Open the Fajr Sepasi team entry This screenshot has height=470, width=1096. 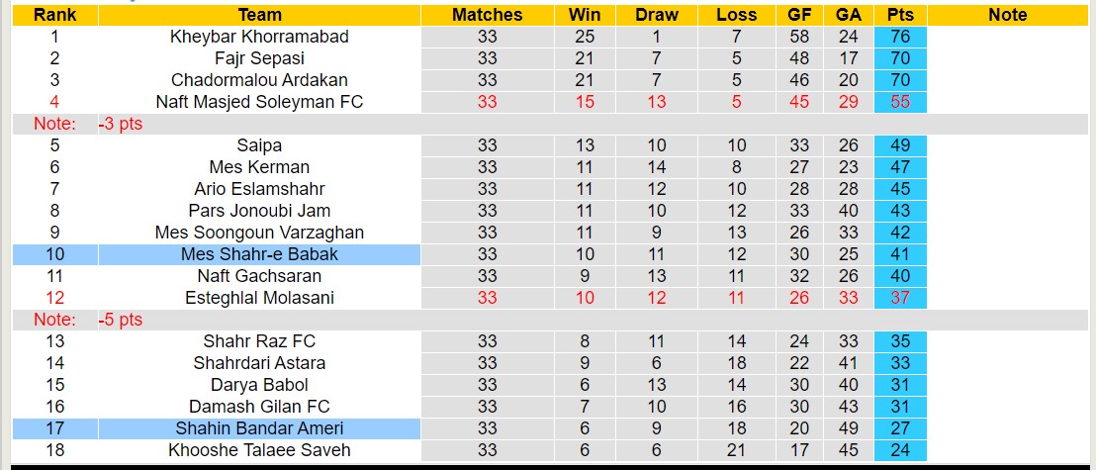click(x=259, y=58)
